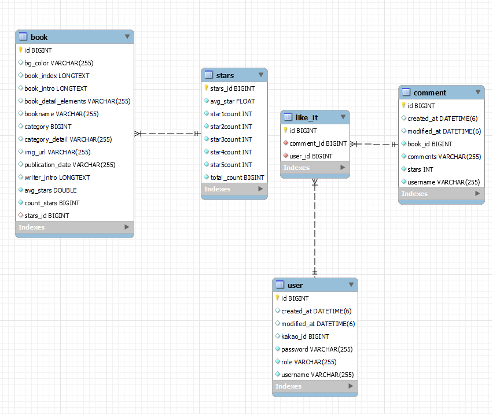The image size is (500, 414).
Task: Select relationship line between like_it and user
Action: point(315,228)
